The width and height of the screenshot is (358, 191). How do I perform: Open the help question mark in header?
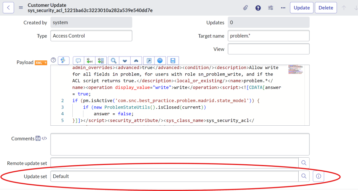tap(258, 8)
